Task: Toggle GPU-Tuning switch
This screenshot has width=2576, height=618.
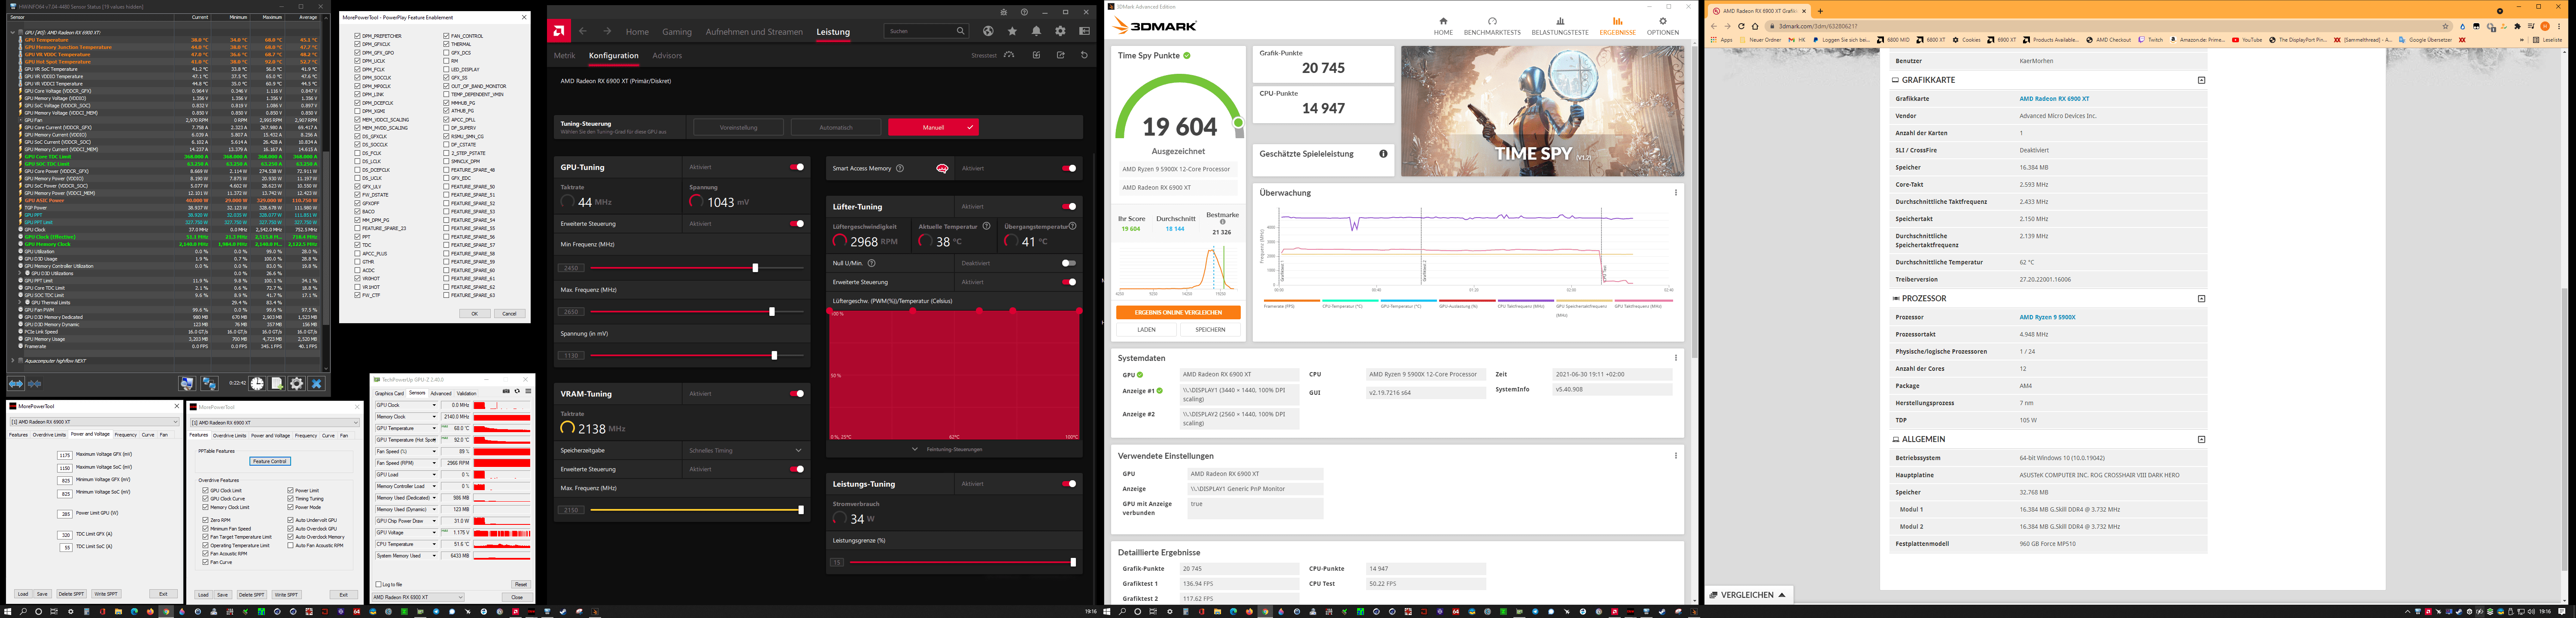Action: [797, 167]
